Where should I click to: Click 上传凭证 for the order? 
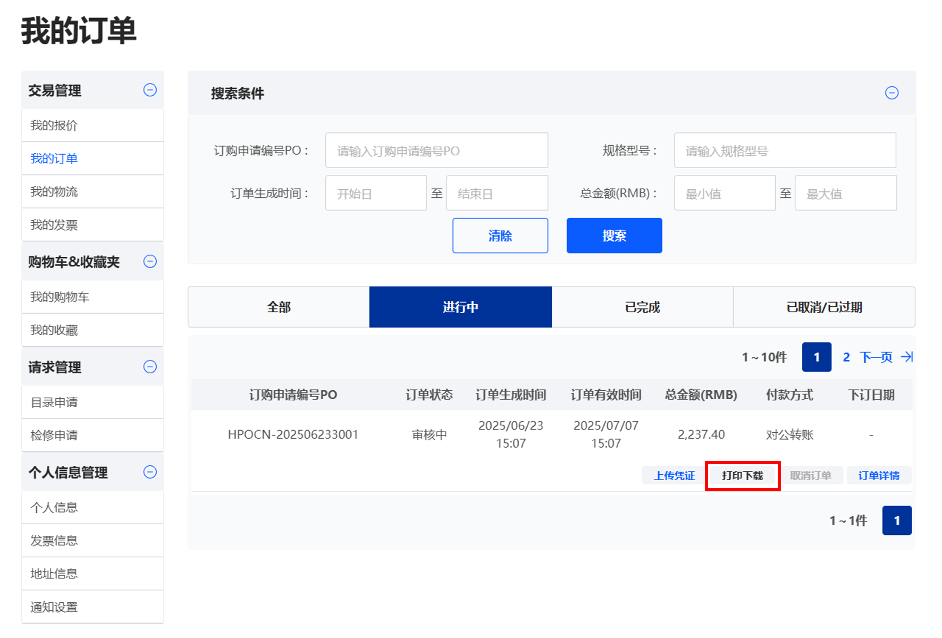(x=674, y=475)
